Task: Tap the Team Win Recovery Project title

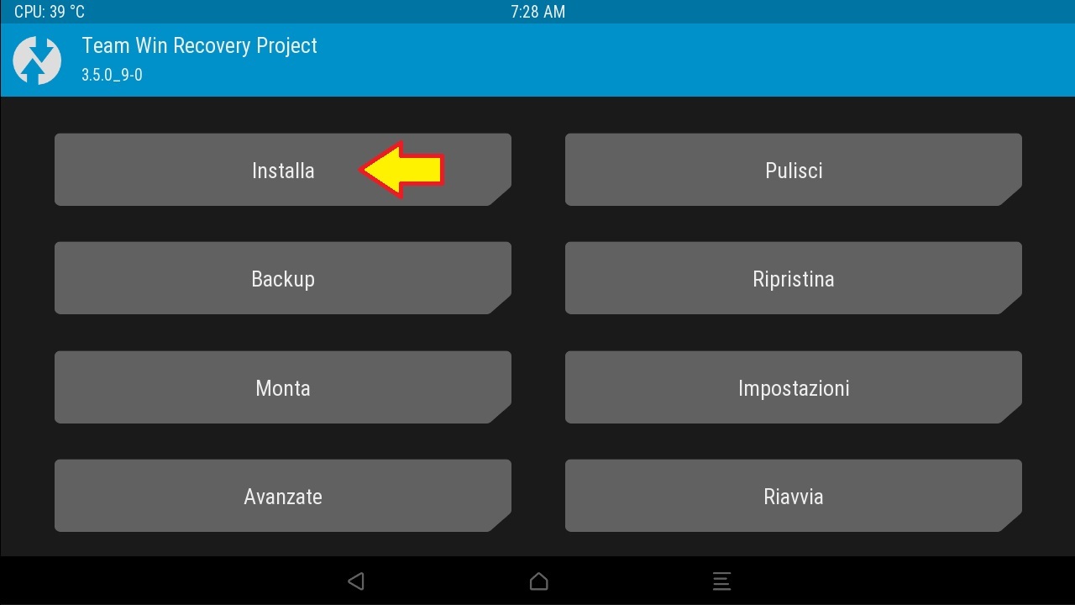Action: click(200, 46)
